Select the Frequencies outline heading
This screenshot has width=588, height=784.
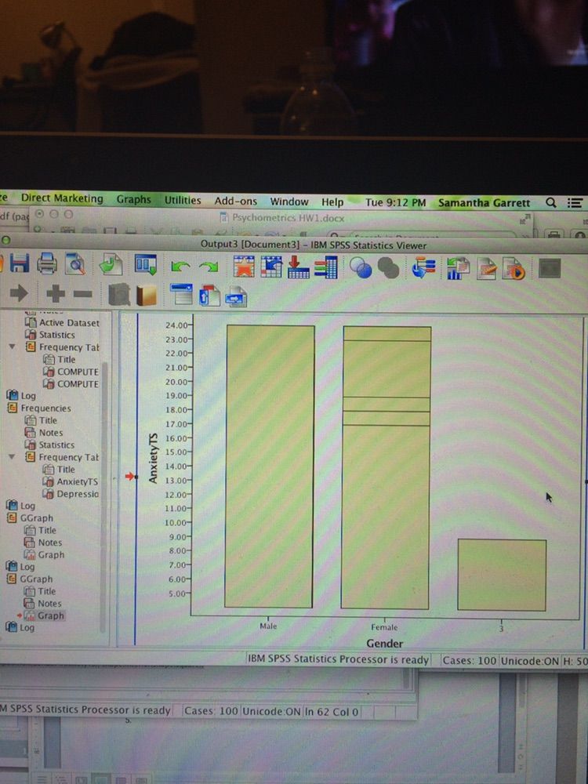pyautogui.click(x=39, y=408)
